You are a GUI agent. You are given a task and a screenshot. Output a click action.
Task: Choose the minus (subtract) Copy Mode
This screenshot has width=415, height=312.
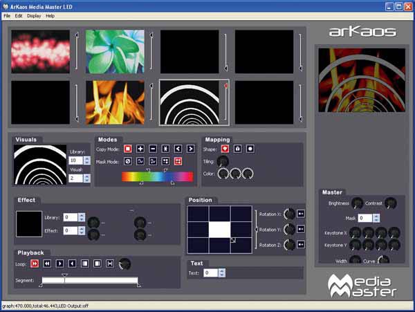(153, 149)
